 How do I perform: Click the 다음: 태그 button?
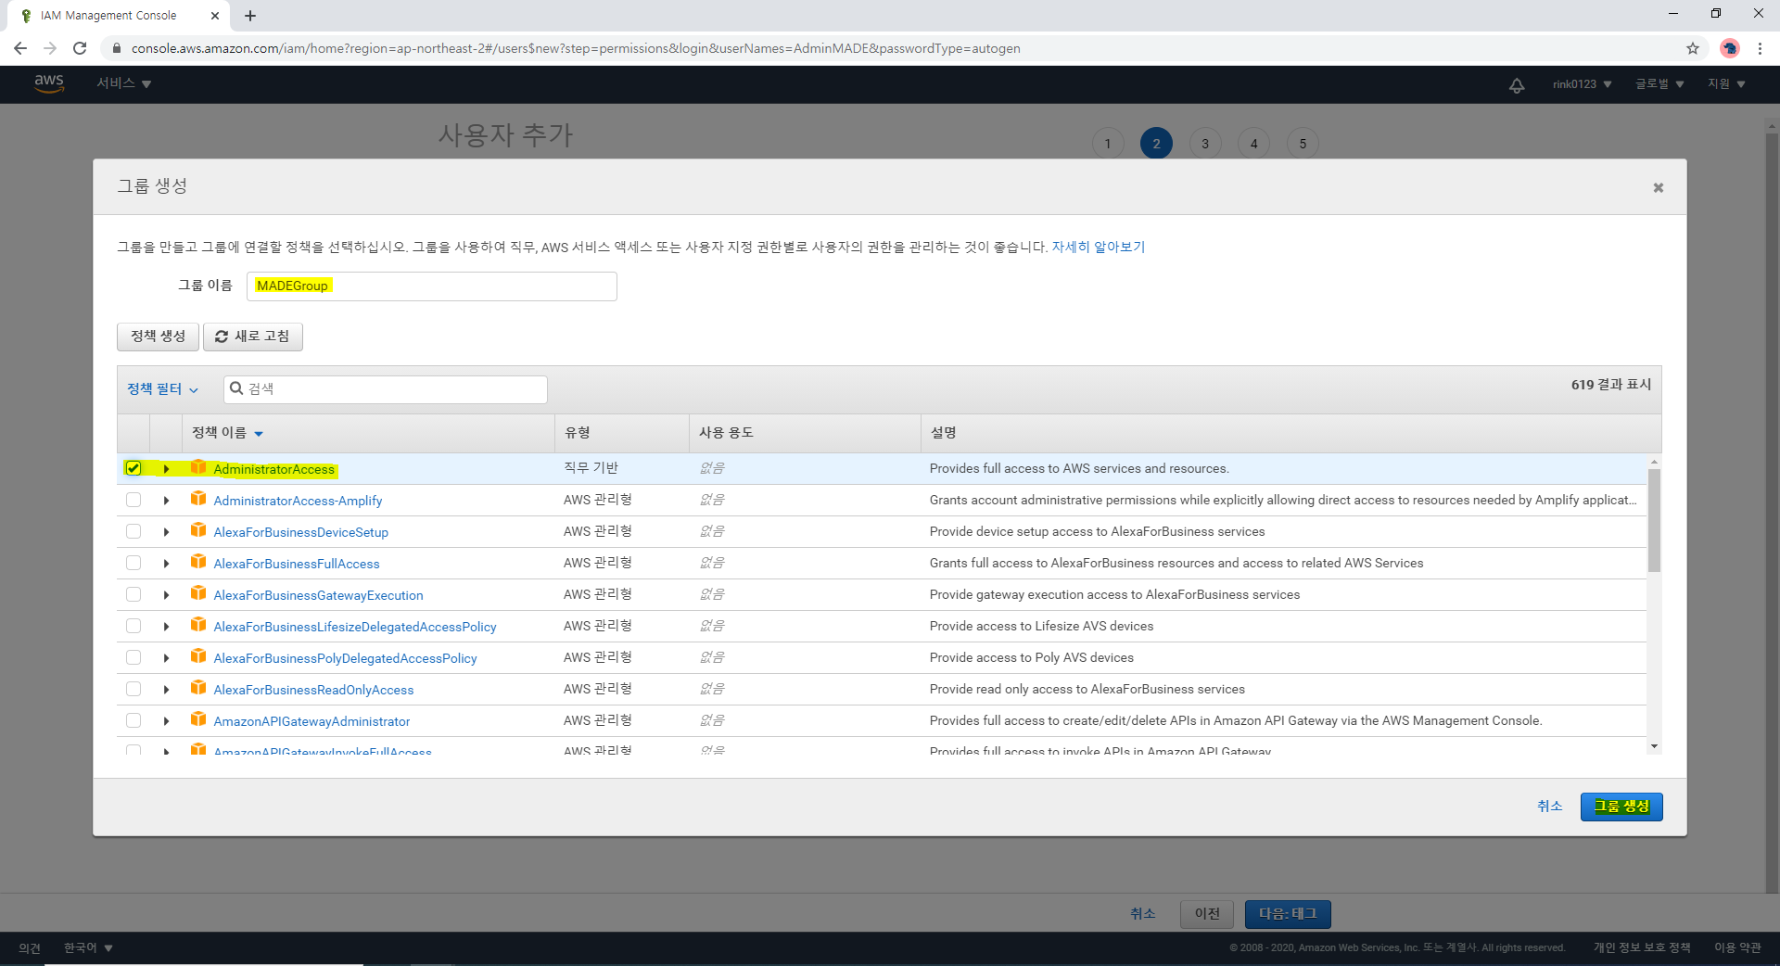click(1288, 914)
